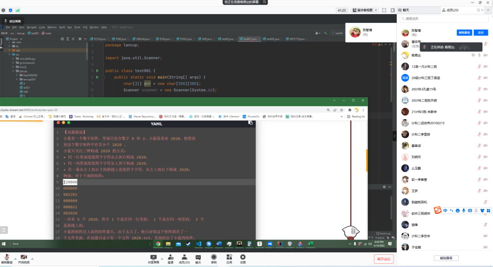
Task: Click Unmute All (解除静音) button below member list
Action: (x=446, y=258)
